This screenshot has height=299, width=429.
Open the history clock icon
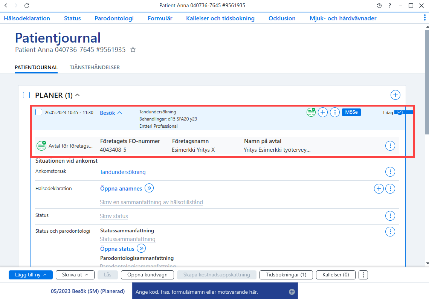coord(379,6)
